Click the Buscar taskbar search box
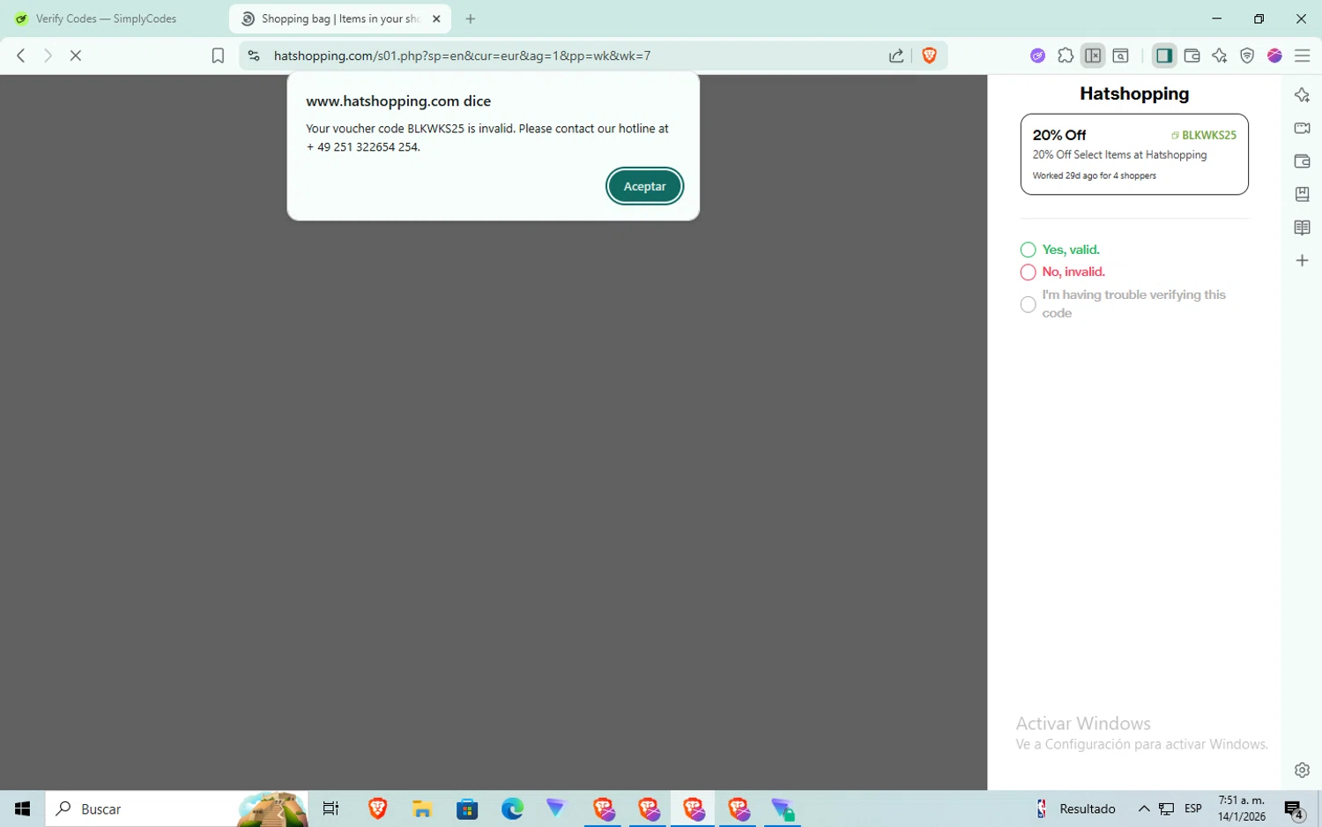The height and width of the screenshot is (827, 1322). (176, 808)
